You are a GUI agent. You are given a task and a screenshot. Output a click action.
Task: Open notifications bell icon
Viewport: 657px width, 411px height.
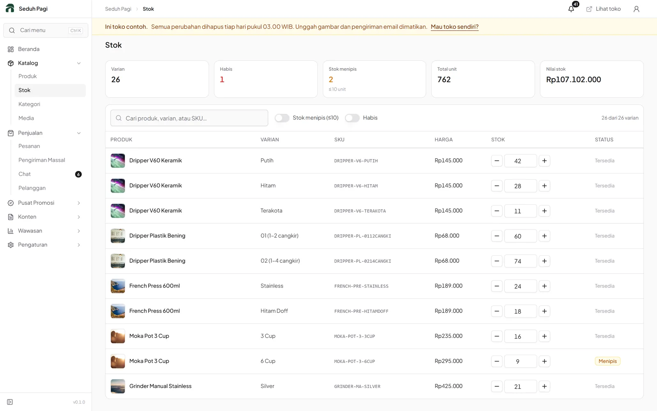coord(571,9)
